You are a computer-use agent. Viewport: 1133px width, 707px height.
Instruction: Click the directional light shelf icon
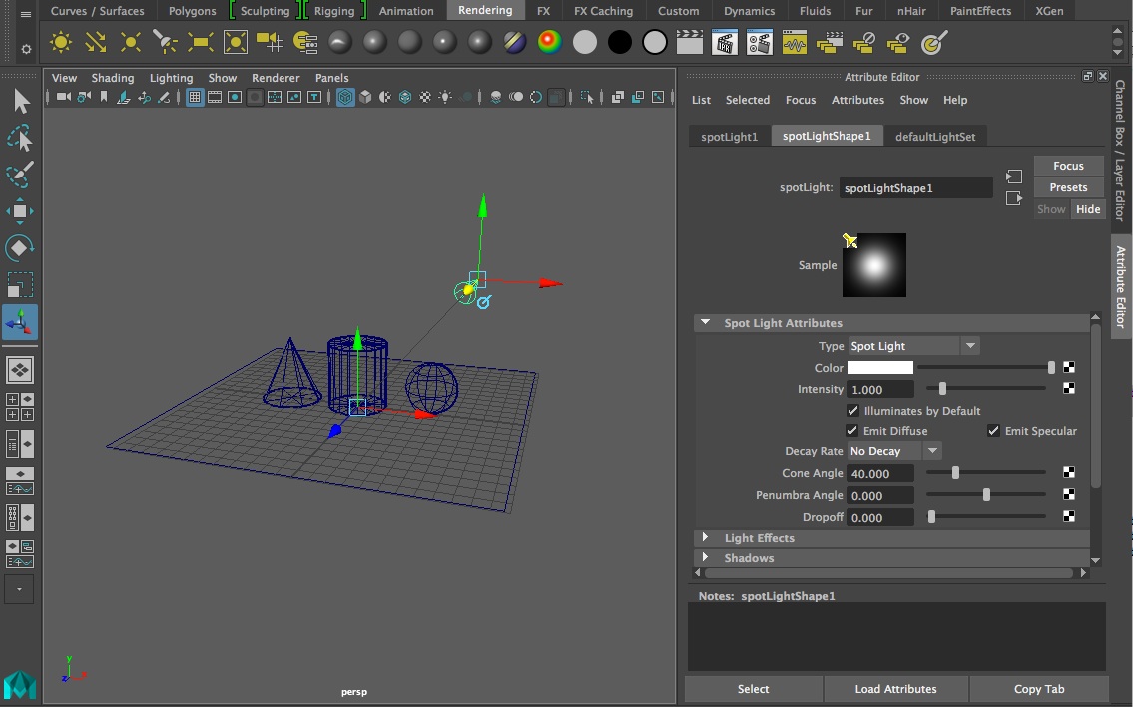click(x=96, y=42)
